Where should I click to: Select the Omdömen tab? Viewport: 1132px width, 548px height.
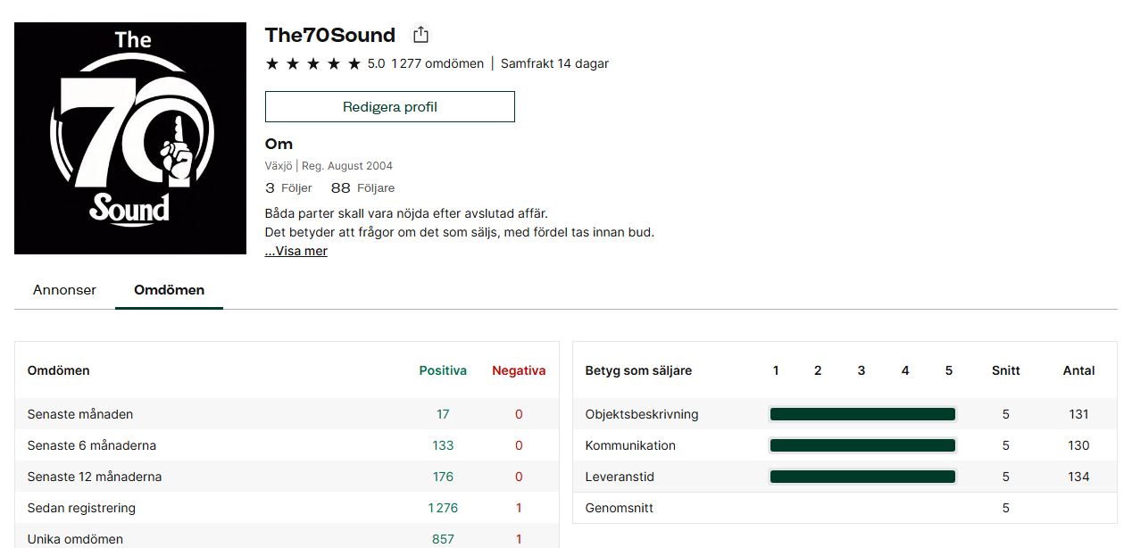[x=169, y=290]
